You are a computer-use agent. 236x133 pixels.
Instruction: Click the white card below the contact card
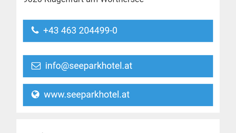[118, 126]
